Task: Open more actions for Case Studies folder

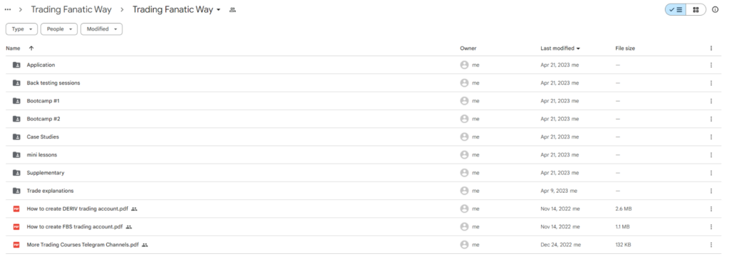Action: pos(711,137)
